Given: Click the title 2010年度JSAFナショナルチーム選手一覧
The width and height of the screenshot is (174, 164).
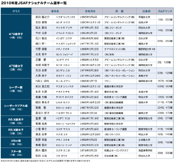Looking at the screenshot, I should (34, 3).
